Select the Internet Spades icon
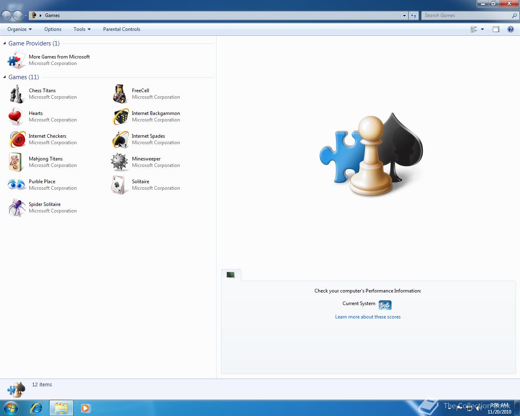Viewport: 520px width, 416px height. pyautogui.click(x=120, y=139)
